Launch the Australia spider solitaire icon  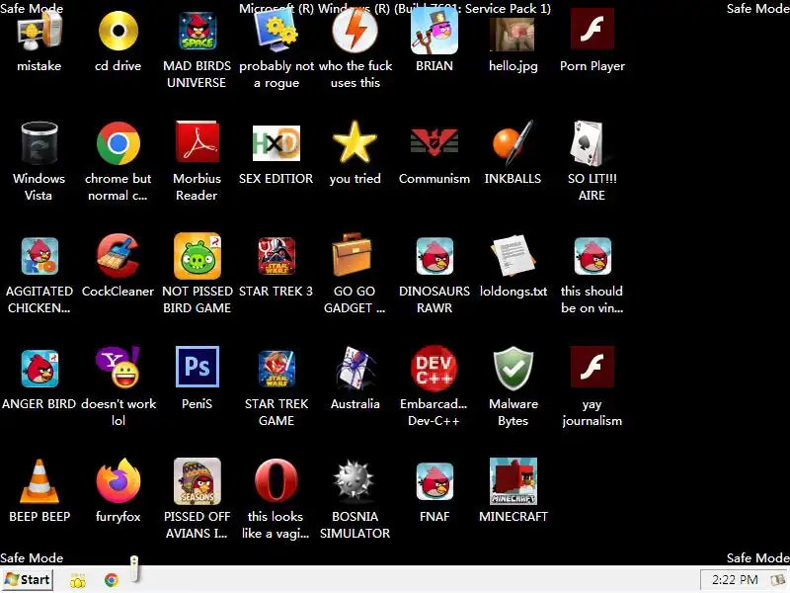[x=355, y=369]
